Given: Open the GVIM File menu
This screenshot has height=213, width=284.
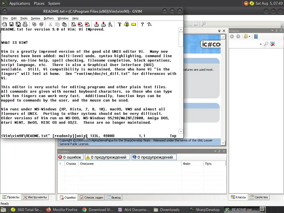Looking at the screenshot, I should tap(5, 18).
